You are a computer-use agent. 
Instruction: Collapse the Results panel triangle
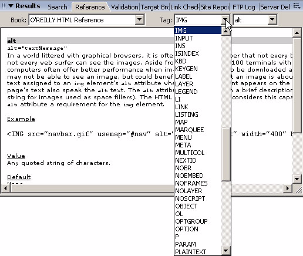click(x=11, y=6)
